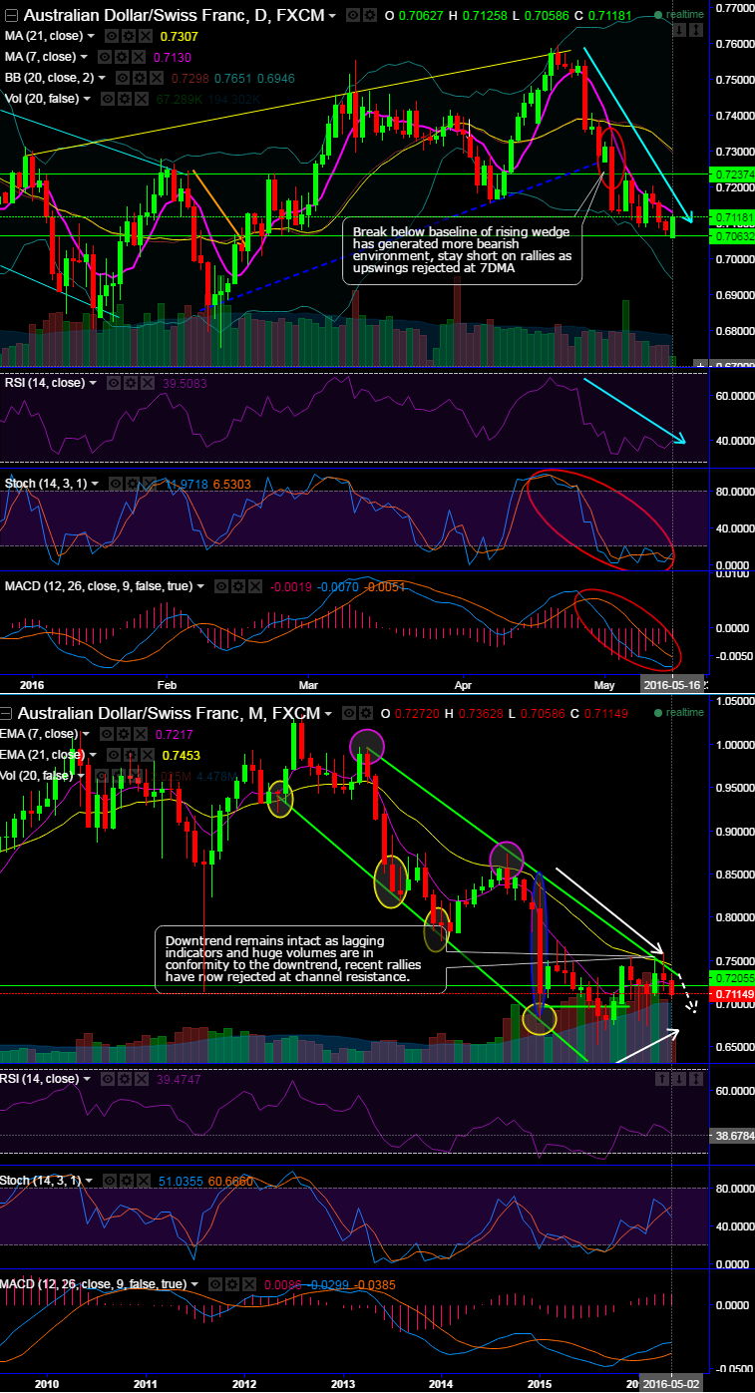Collapse daily chart legend with minus box
Screen dimensions: 755x1393
point(11,16)
